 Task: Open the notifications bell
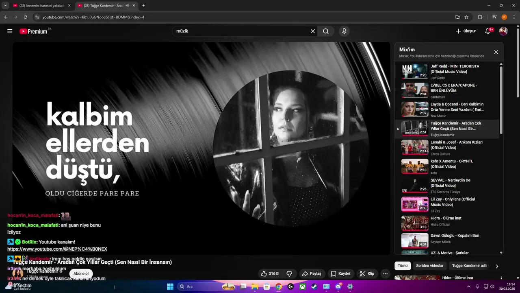coord(488,31)
